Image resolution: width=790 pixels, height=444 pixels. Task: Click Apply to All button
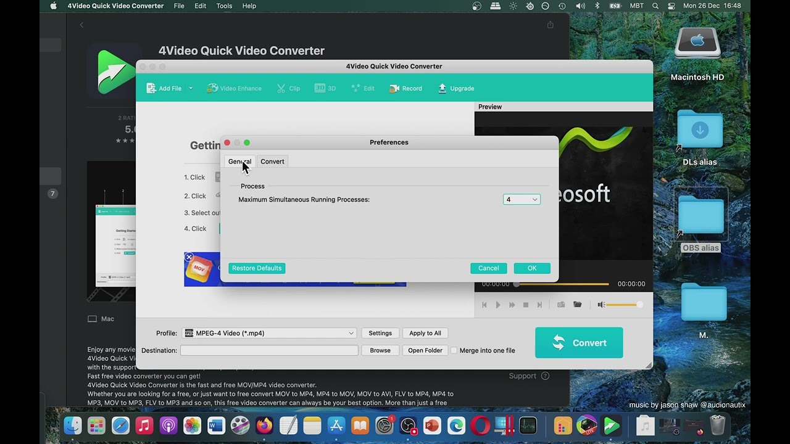[425, 333]
